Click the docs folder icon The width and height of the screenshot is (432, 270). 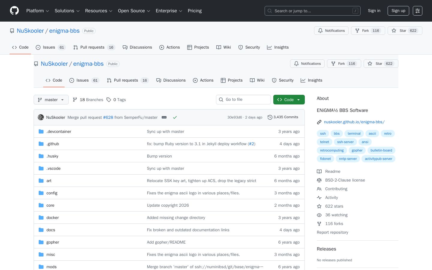click(41, 230)
